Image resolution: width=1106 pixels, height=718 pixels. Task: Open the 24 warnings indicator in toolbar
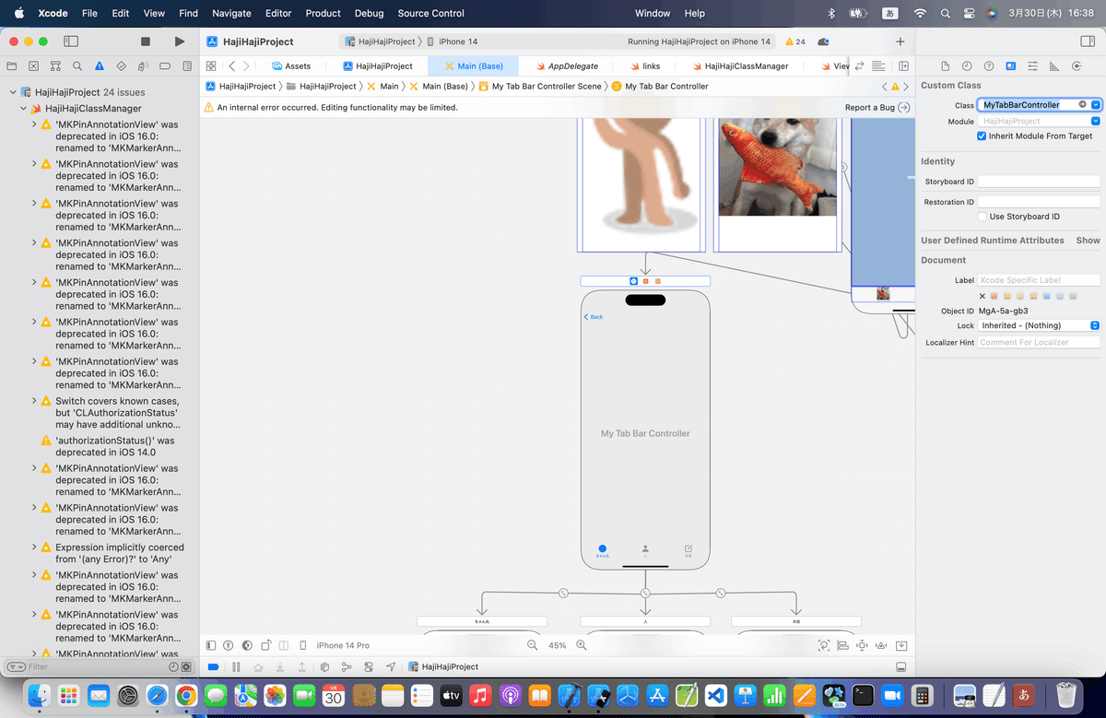point(795,41)
